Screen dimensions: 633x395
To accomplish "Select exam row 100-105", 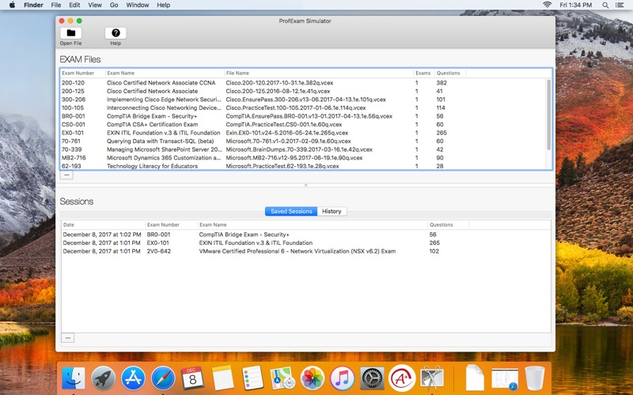I will 303,107.
